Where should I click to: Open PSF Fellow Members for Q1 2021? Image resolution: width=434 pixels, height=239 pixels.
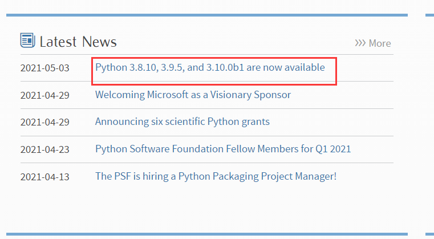(223, 149)
